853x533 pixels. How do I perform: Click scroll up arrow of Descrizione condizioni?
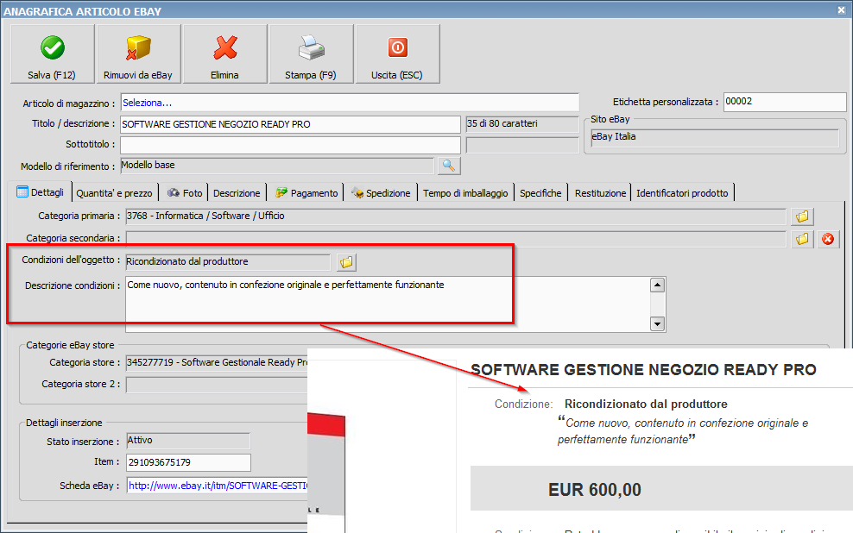[657, 285]
